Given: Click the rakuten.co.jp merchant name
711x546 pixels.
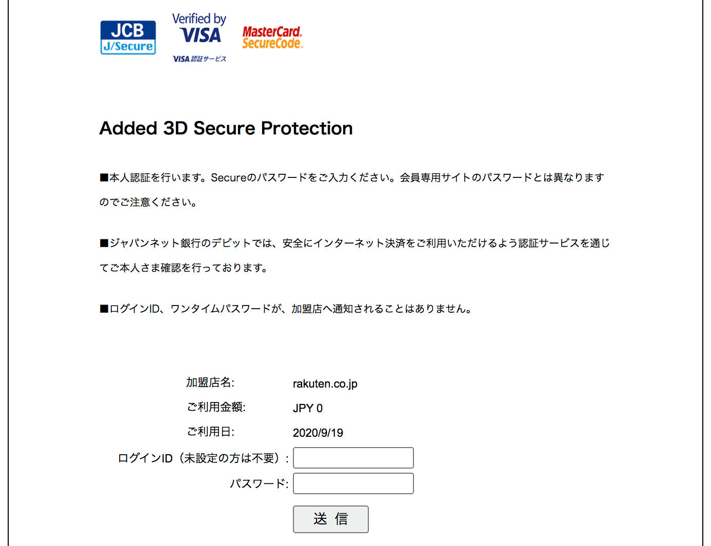Looking at the screenshot, I should [x=325, y=383].
